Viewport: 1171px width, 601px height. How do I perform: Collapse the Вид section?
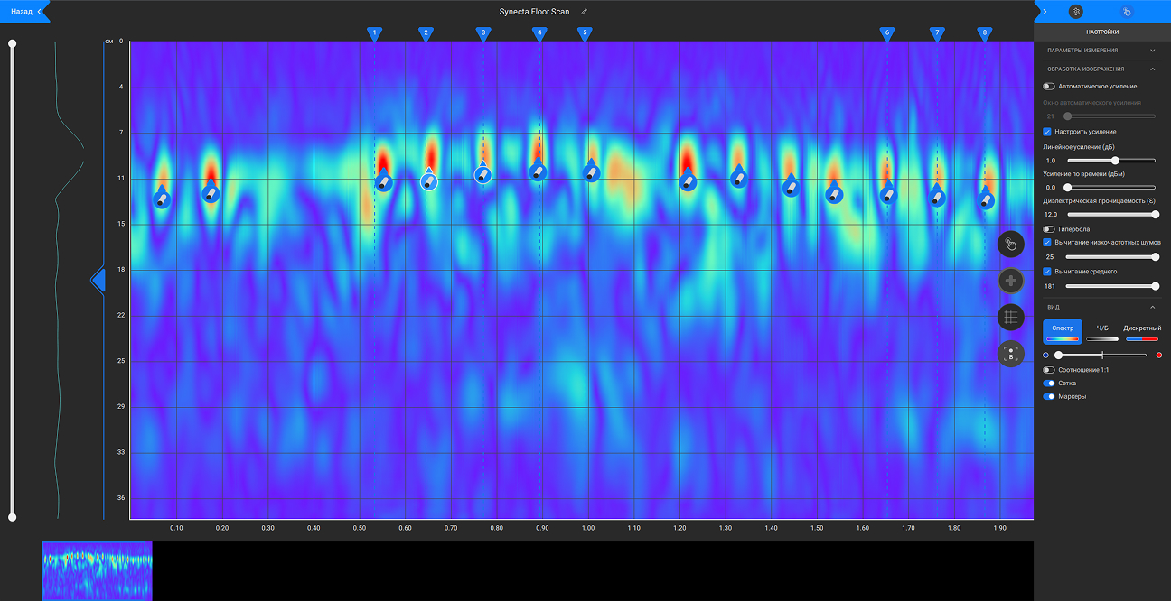coord(1152,307)
